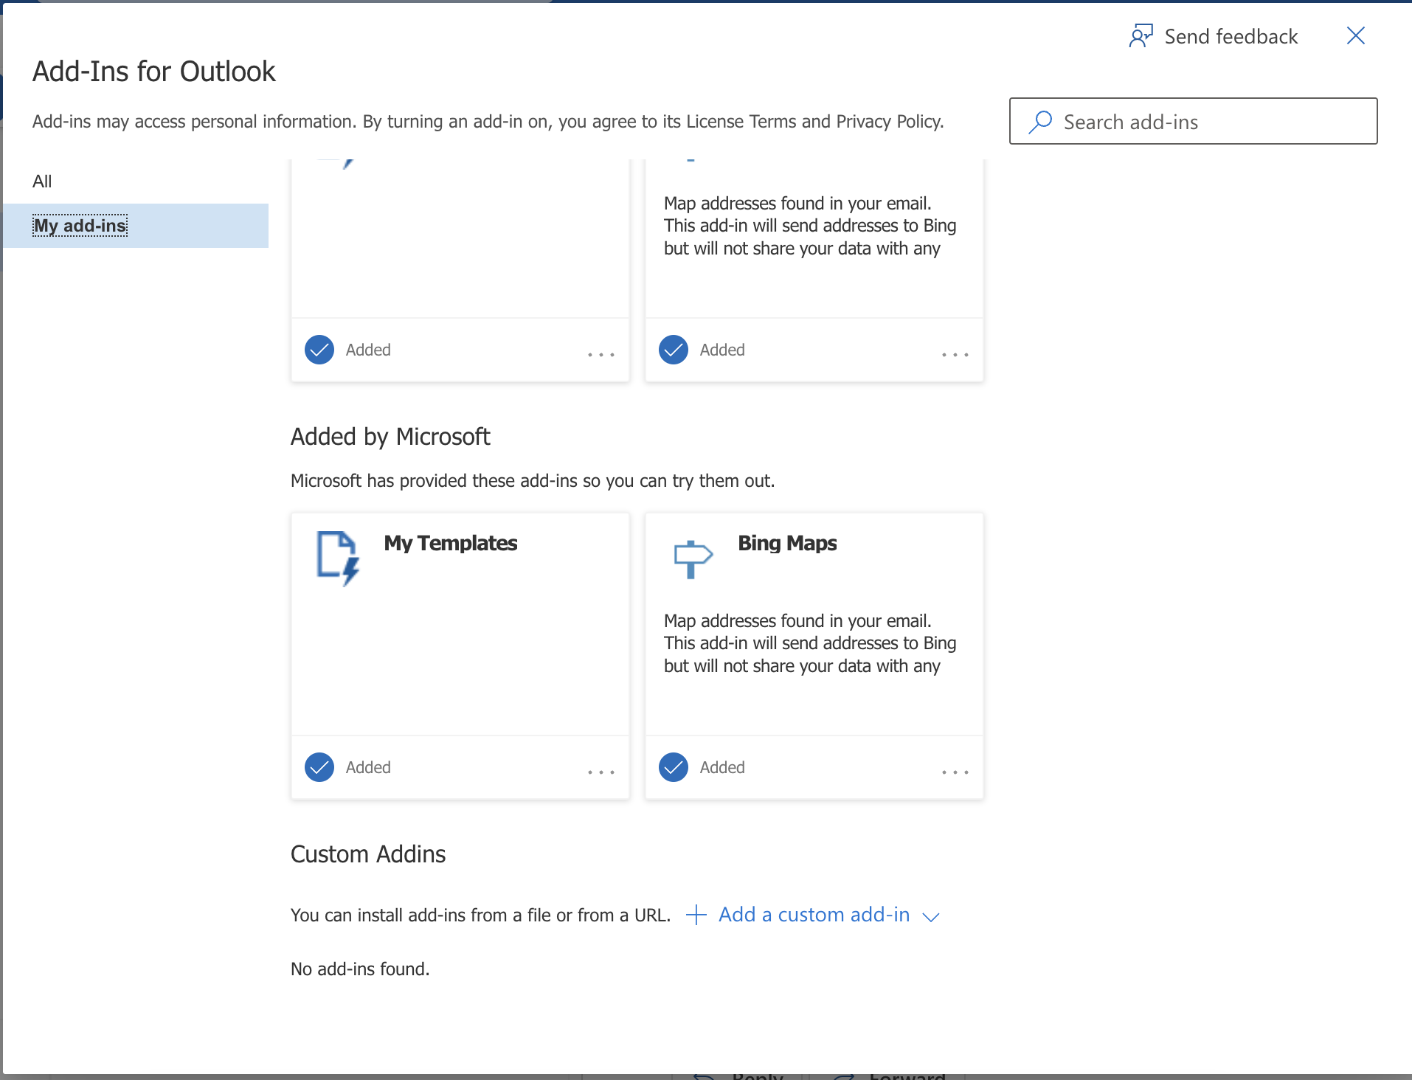Click the Send feedback icon
Viewport: 1412px width, 1080px height.
[x=1141, y=35]
